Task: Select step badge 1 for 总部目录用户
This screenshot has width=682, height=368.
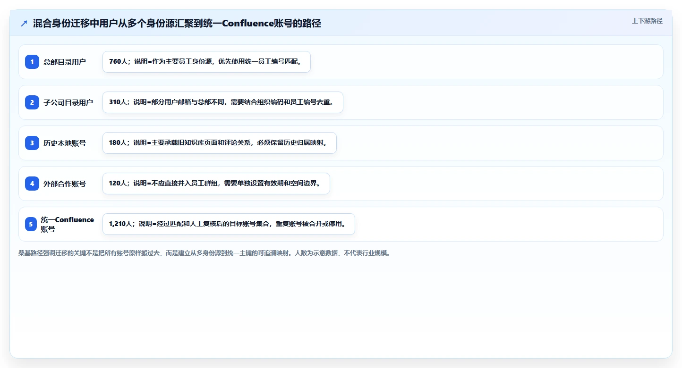Action: point(32,62)
